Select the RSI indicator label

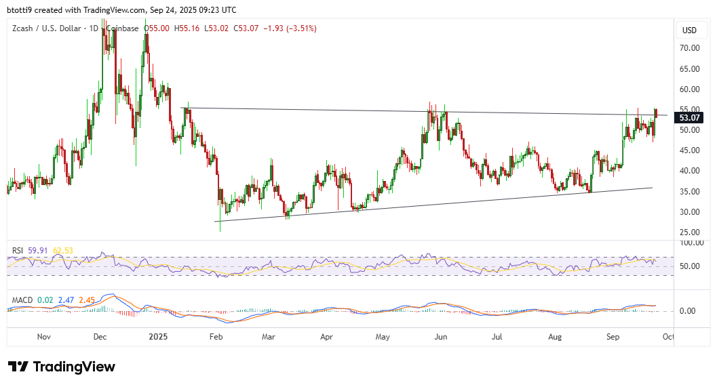tap(18, 250)
